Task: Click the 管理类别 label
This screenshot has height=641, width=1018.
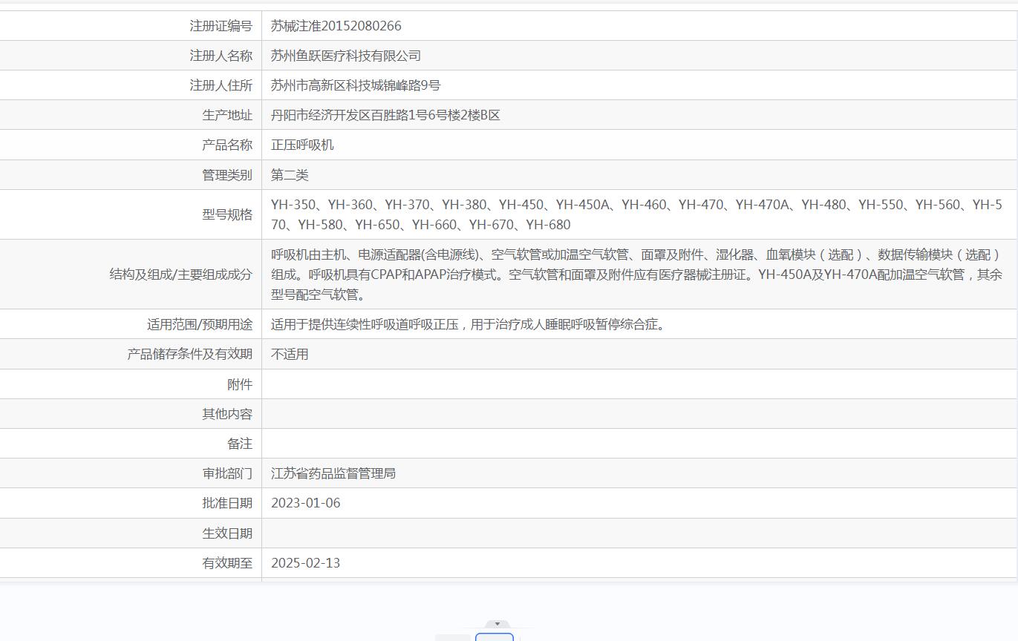Action: (x=227, y=175)
